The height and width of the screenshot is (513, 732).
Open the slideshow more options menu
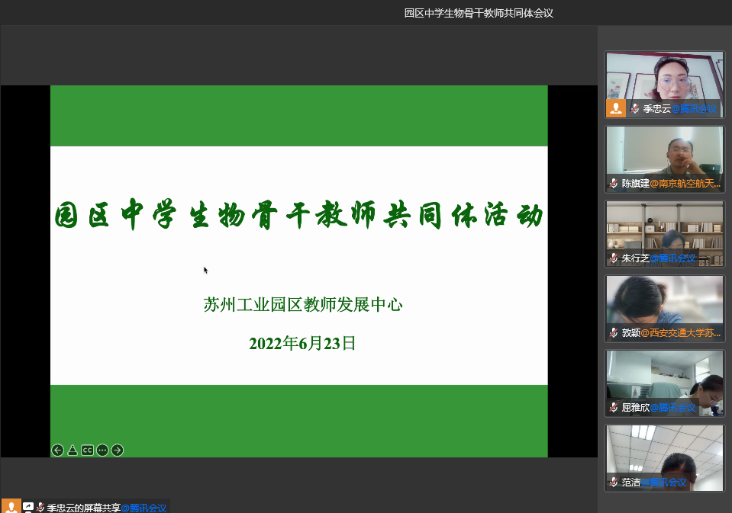tap(102, 450)
